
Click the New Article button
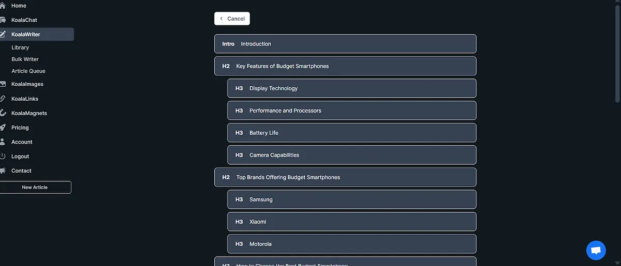tap(35, 187)
